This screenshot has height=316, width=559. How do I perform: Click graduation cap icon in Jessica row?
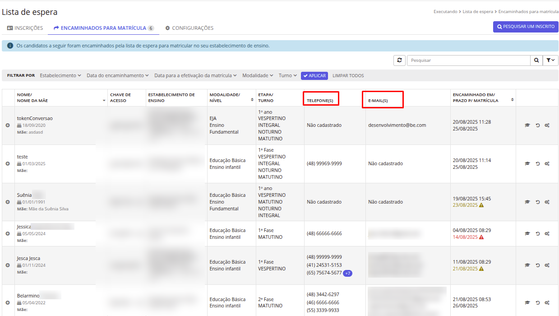click(527, 234)
